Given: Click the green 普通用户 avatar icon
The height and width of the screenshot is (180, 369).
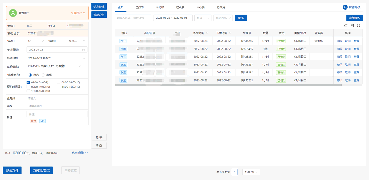Looking at the screenshot, I should (13, 13).
